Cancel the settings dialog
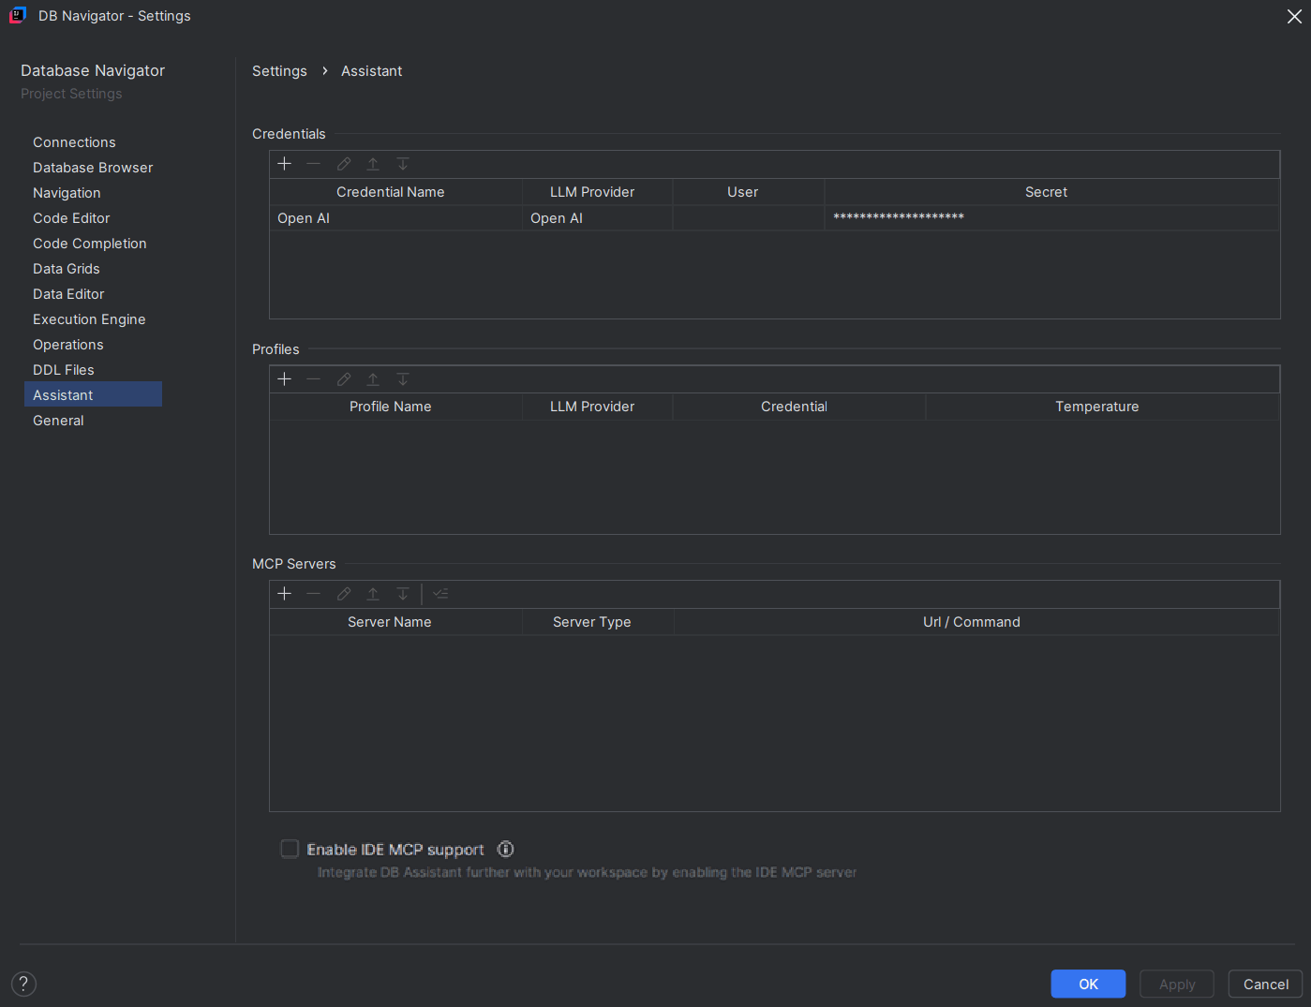 (x=1265, y=984)
